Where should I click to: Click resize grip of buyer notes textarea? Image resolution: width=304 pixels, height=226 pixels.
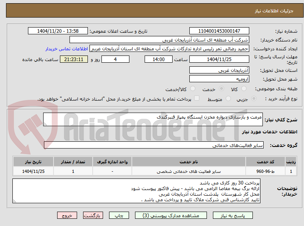click(x=14, y=201)
